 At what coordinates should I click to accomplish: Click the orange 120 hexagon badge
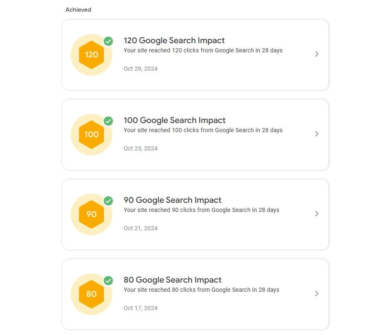tap(91, 54)
